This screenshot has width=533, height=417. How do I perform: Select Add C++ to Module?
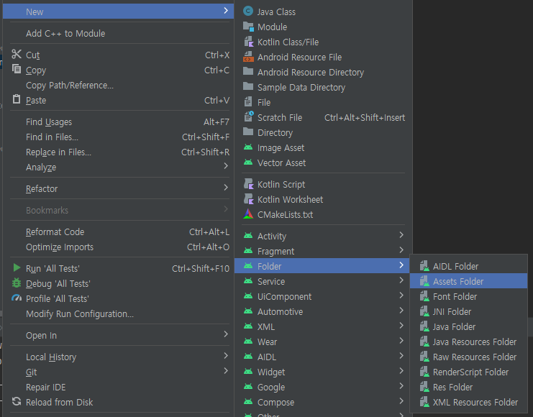(x=118, y=33)
